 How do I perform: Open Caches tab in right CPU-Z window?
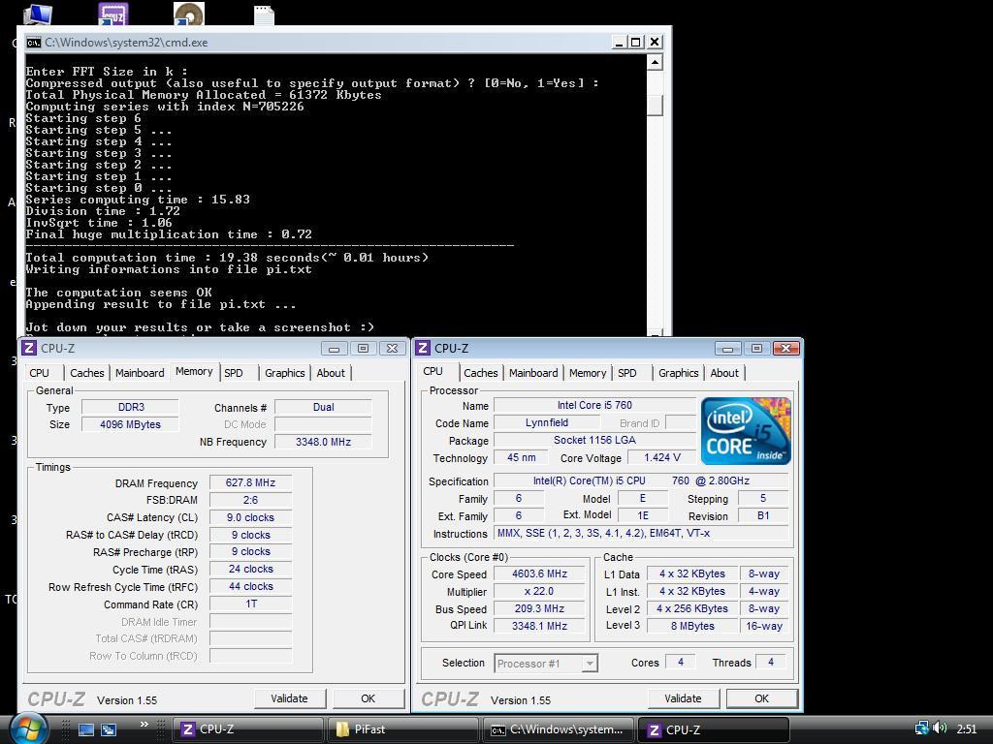(x=481, y=373)
